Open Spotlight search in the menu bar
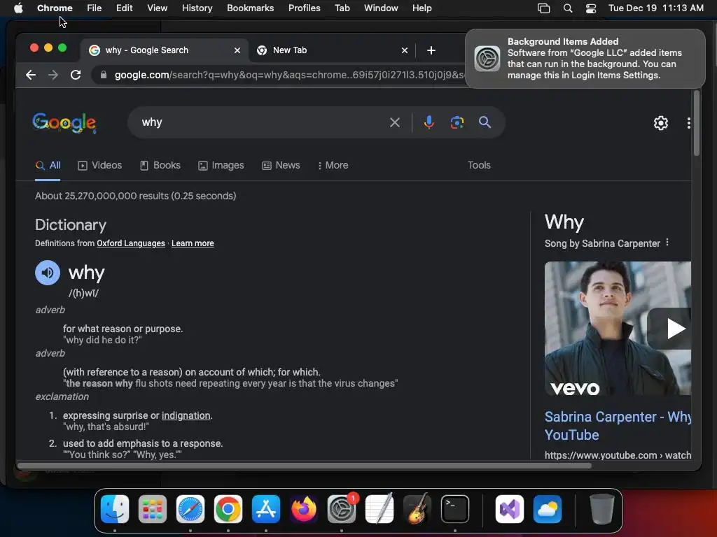The width and height of the screenshot is (717, 537). [567, 8]
